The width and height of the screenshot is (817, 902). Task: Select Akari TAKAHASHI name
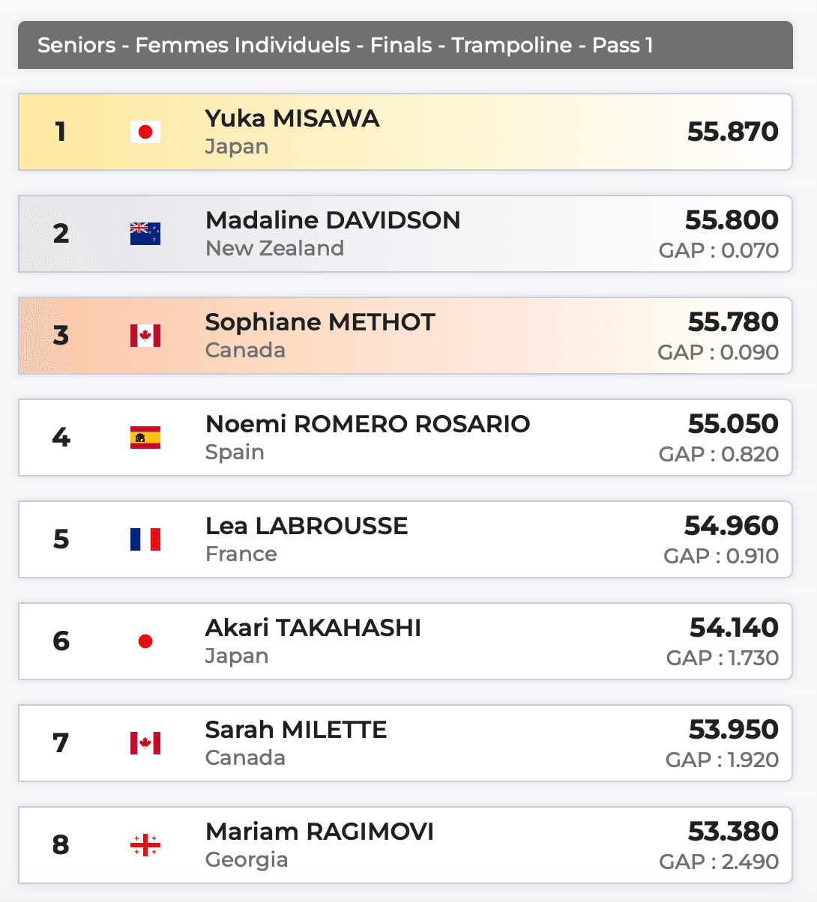click(x=313, y=628)
